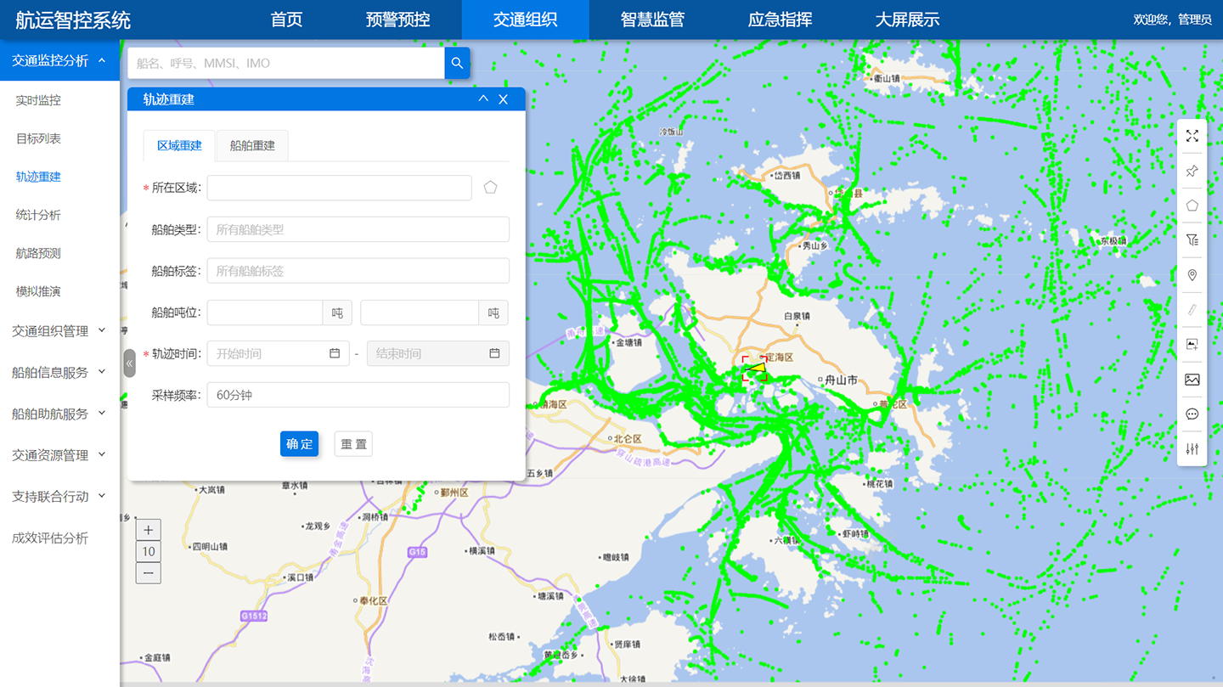The width and height of the screenshot is (1223, 687).
Task: Draw area using pentagon icon beside 所在区域
Action: pos(490,188)
